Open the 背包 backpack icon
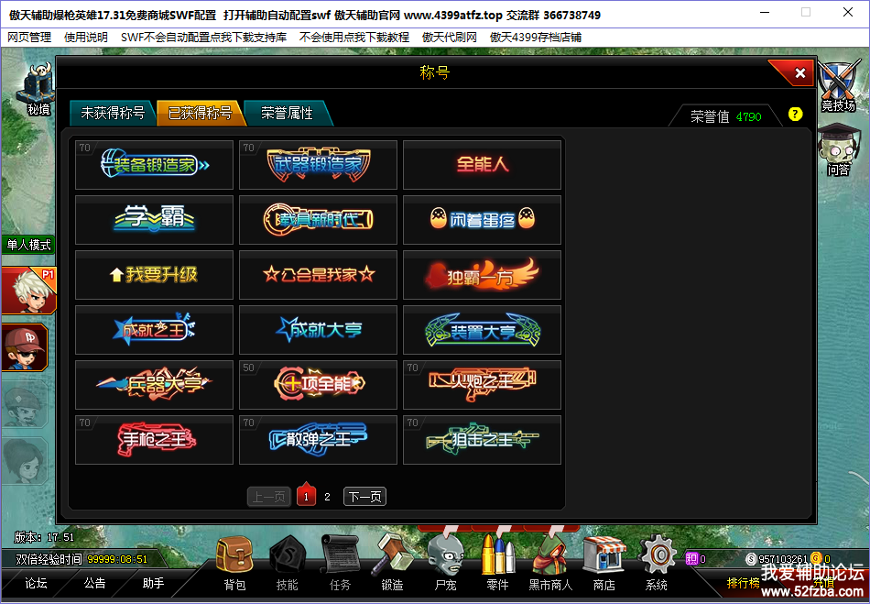The width and height of the screenshot is (870, 604). pyautogui.click(x=234, y=562)
